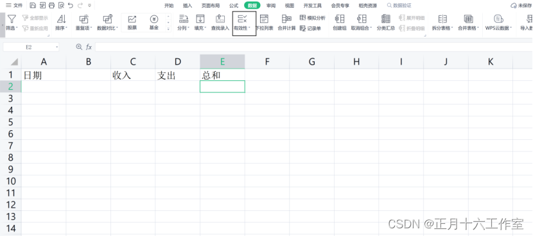Open the 有效性 data validation tool

coord(244,22)
